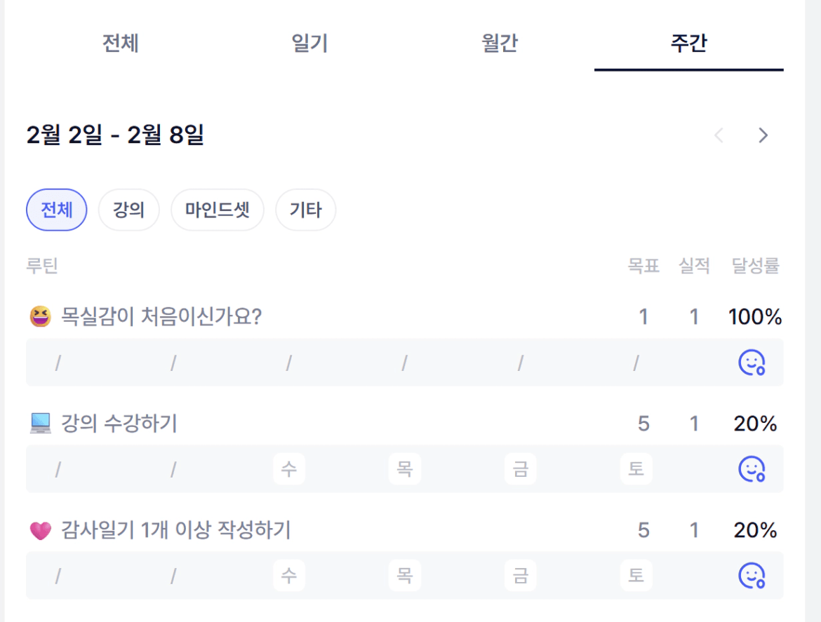Screen dimensions: 821x622
Task: Filter routines by 강의 category
Action: tap(128, 210)
